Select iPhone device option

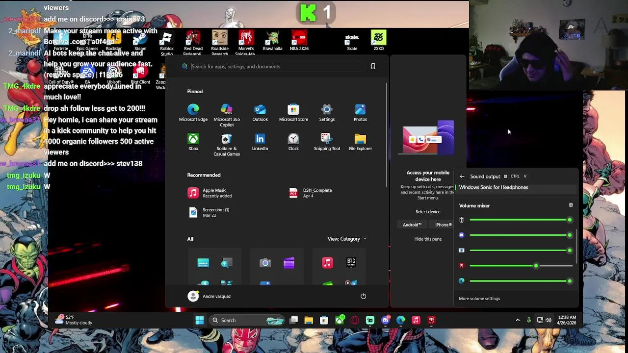pos(444,225)
